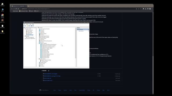
Task: Expand Services and Applications node
Action: 24,38
